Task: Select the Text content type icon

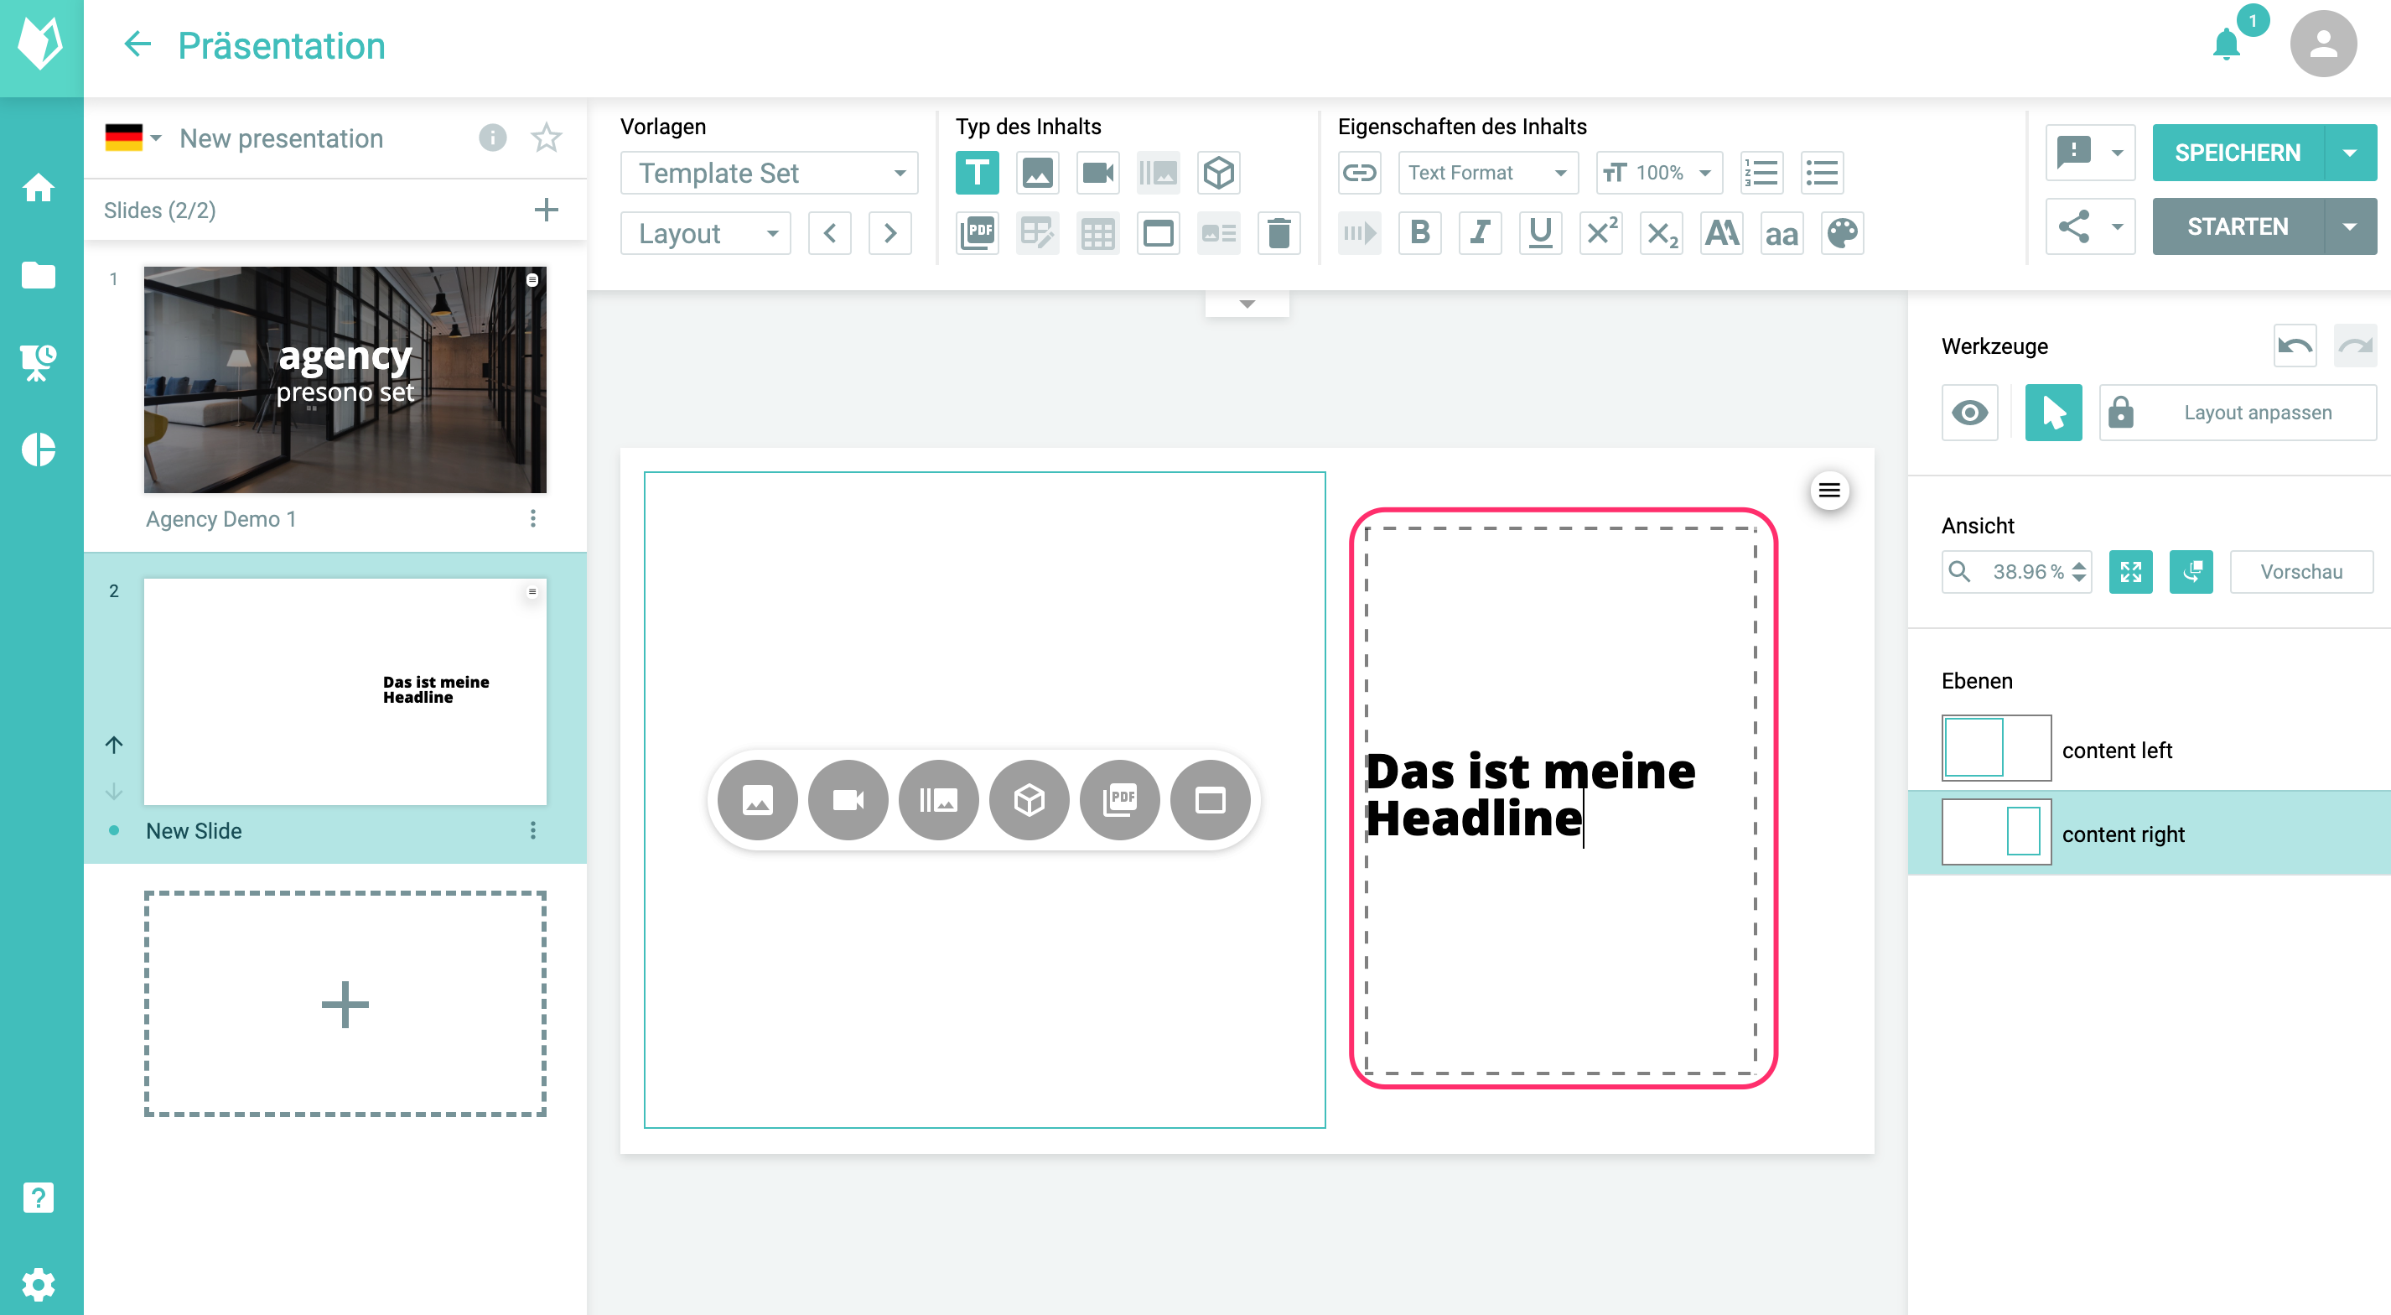Action: (x=977, y=173)
